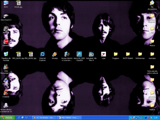
Task: Open Papelera de reciclaje
Action: [x=6, y=56]
